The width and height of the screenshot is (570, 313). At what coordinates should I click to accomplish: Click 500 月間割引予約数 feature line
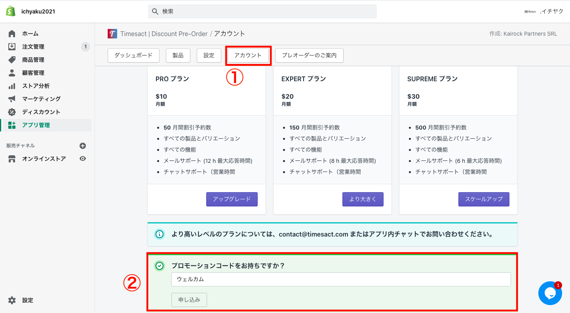coord(441,128)
